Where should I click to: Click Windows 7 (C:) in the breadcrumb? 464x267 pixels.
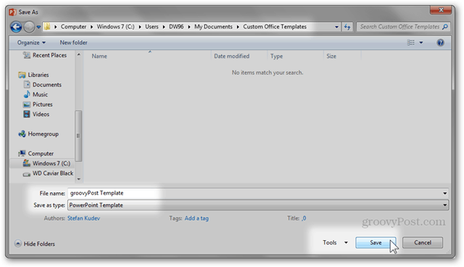(115, 27)
